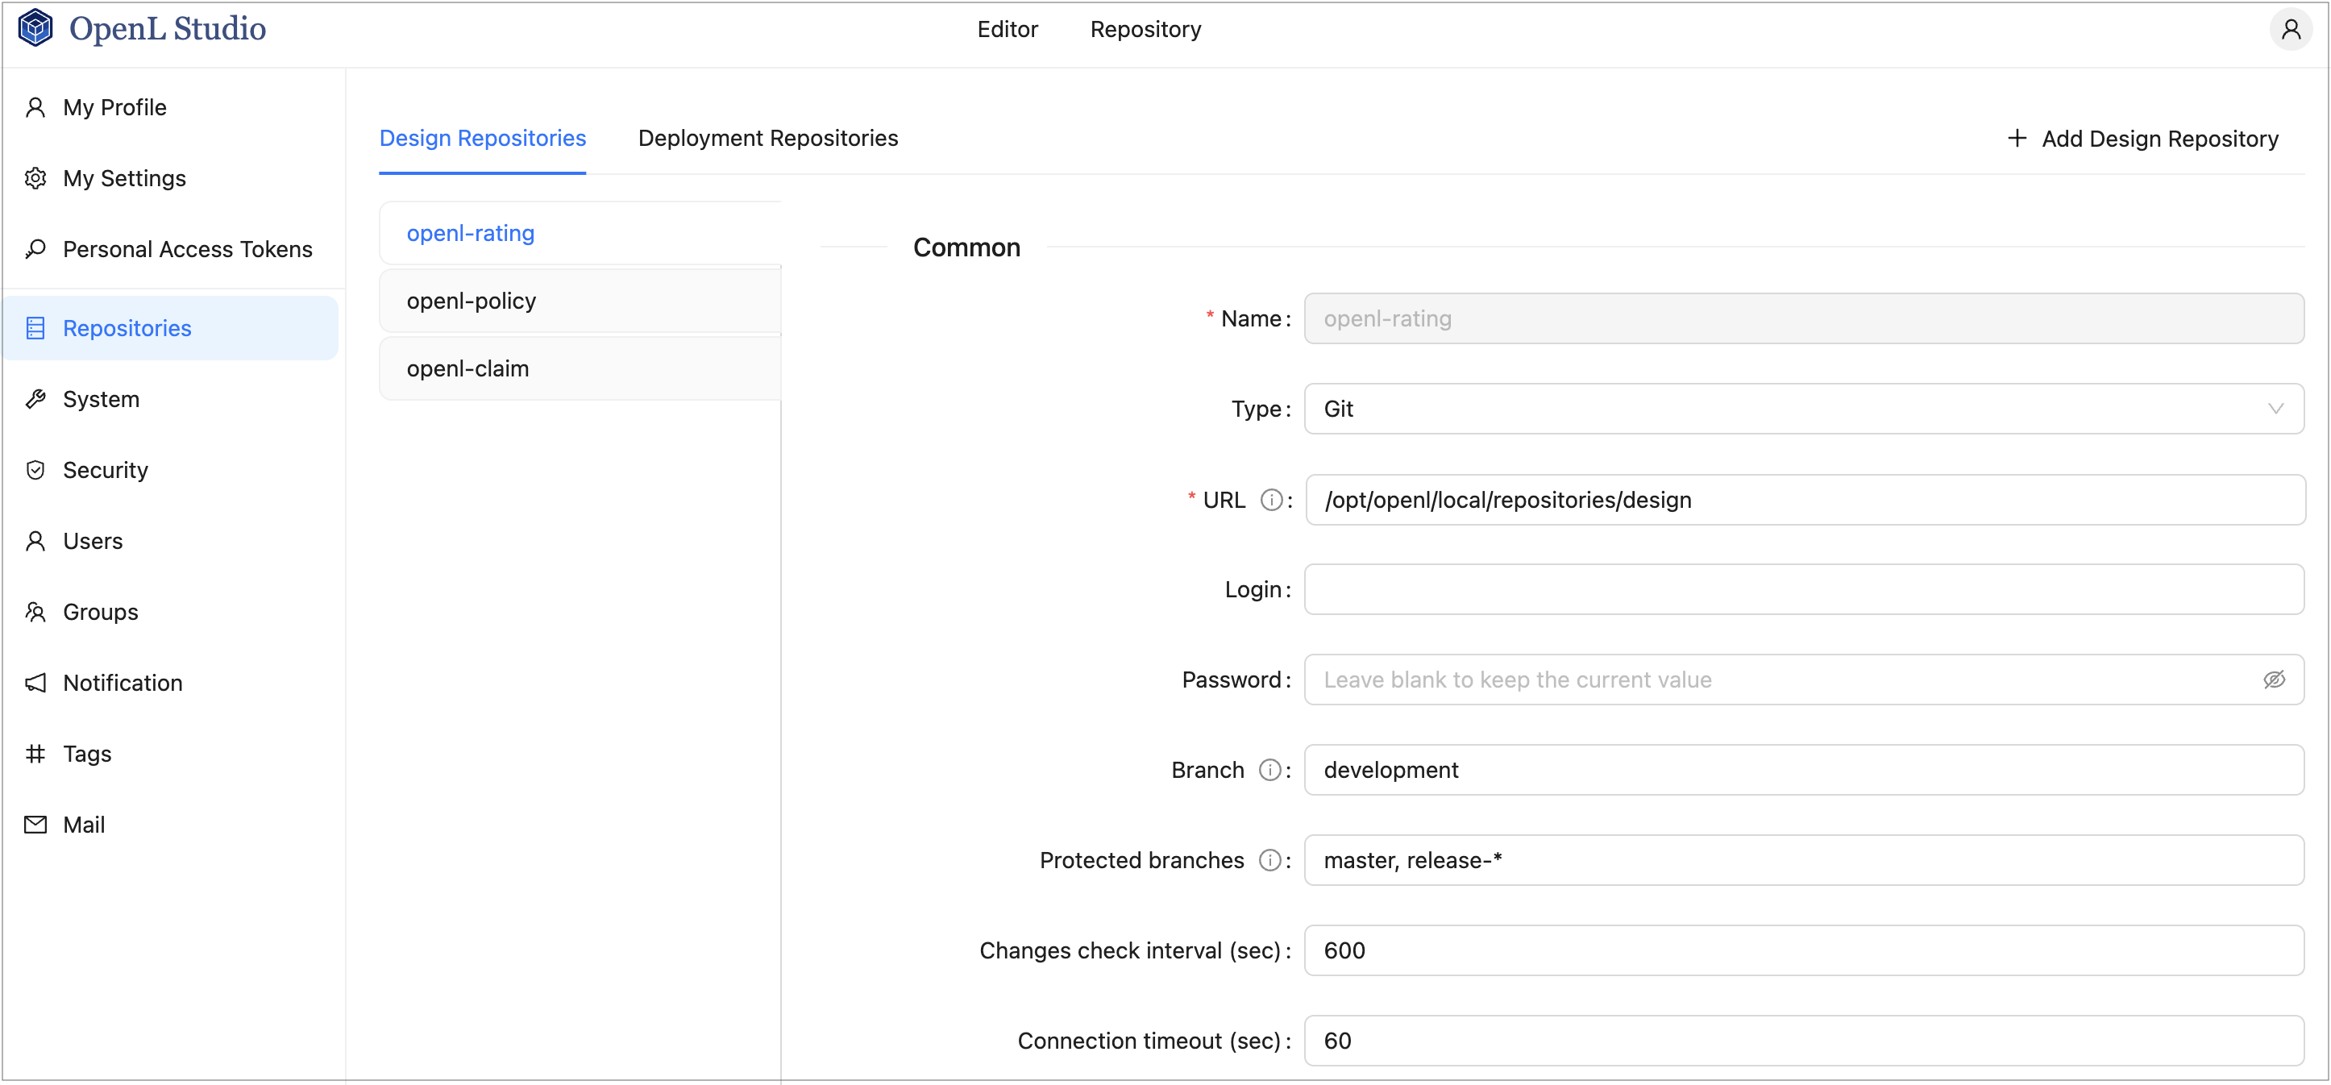2331x1085 pixels.
Task: Open the Repository top menu
Action: coord(1145,30)
